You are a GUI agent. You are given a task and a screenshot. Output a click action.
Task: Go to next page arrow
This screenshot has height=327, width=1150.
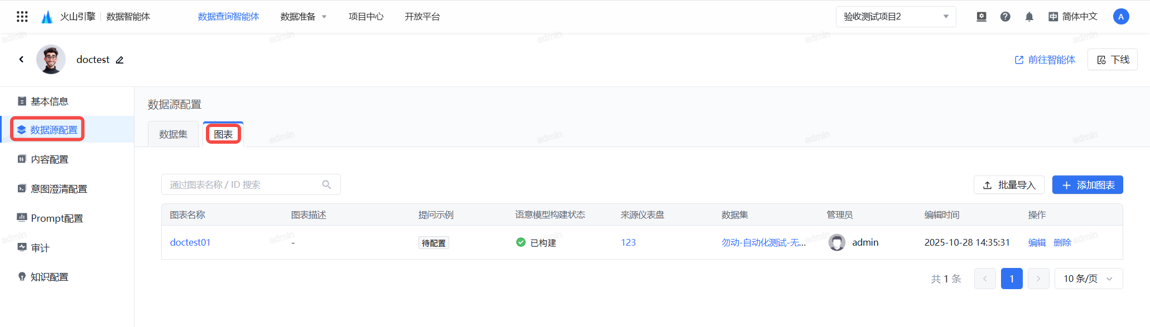1038,279
